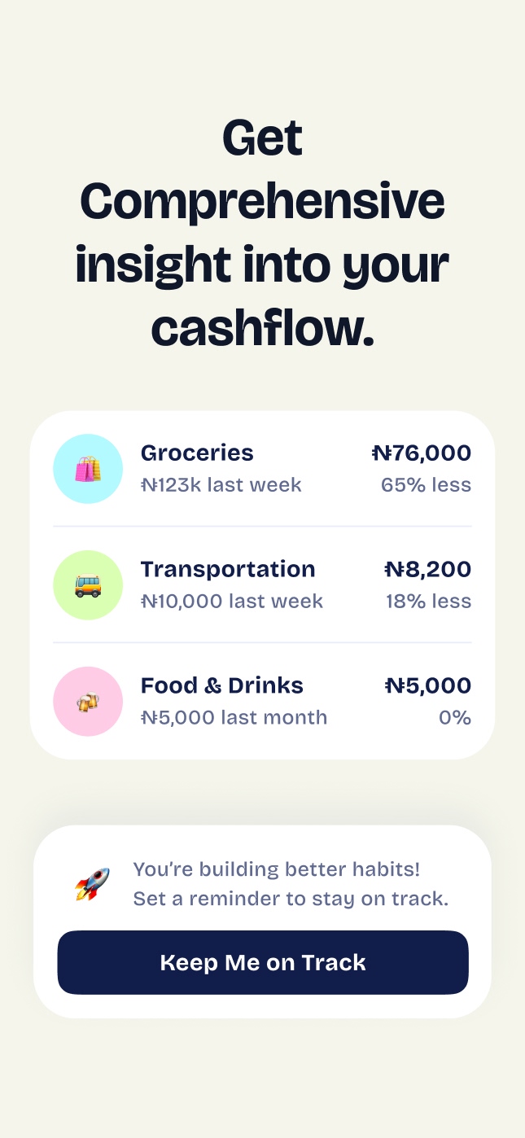Tap the 18% less indicator
Image resolution: width=525 pixels, height=1138 pixels.
tap(428, 602)
